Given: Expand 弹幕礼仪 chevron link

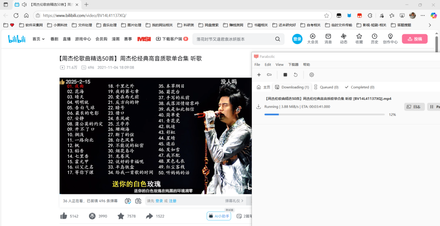Looking at the screenshot, I should pyautogui.click(x=234, y=201).
